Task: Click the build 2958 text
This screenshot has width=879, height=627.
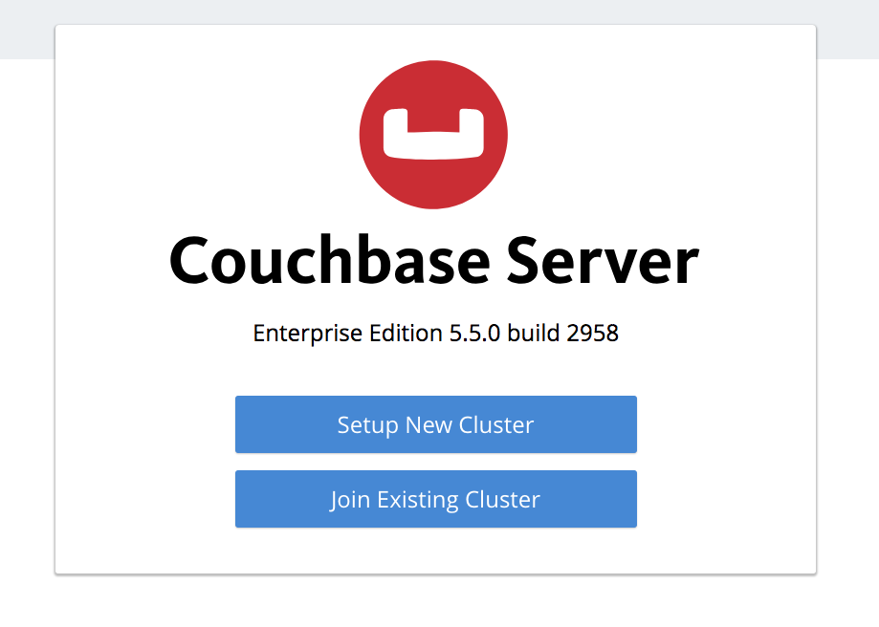Action: click(x=562, y=334)
